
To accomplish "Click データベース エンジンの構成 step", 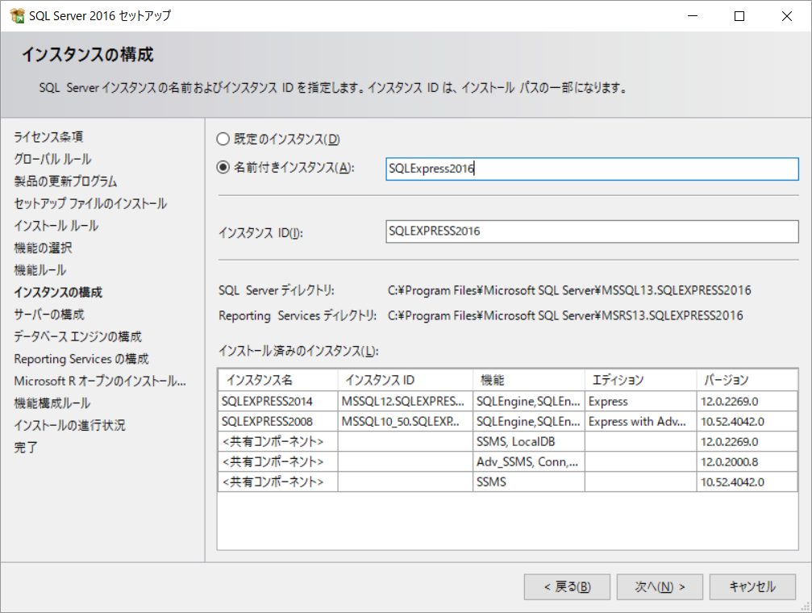I will point(77,337).
